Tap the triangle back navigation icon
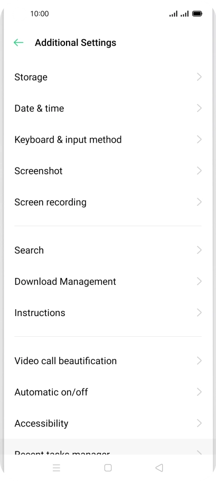The height and width of the screenshot is (481, 216). coord(159,467)
